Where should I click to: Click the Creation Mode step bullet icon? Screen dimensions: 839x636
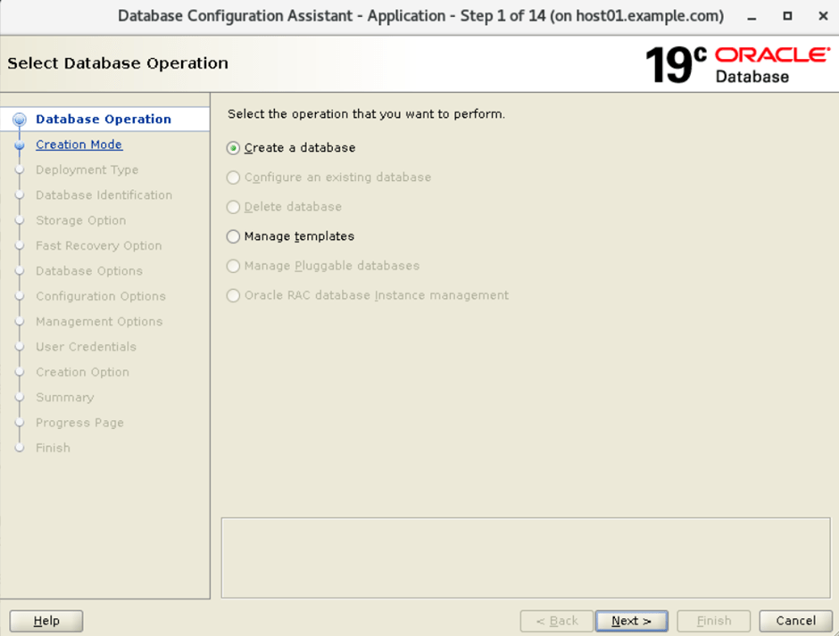(20, 145)
